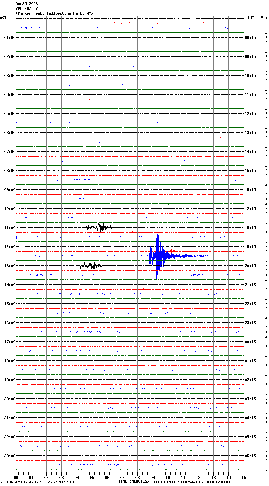Select the 12:00 MST time label
The image size is (269, 486).
[10, 247]
